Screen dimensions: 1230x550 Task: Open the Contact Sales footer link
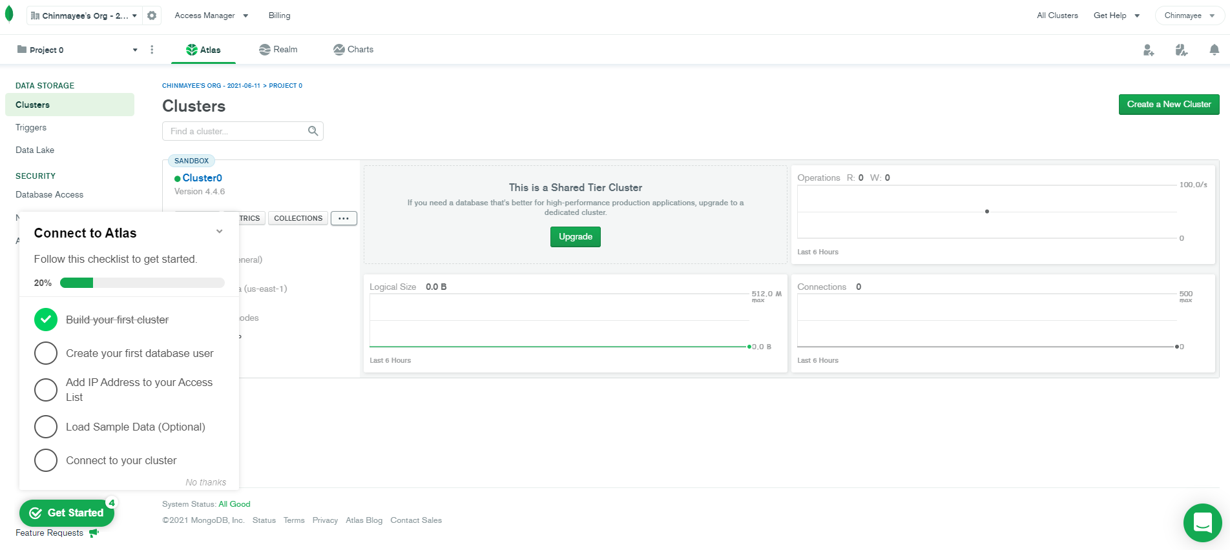pos(416,520)
